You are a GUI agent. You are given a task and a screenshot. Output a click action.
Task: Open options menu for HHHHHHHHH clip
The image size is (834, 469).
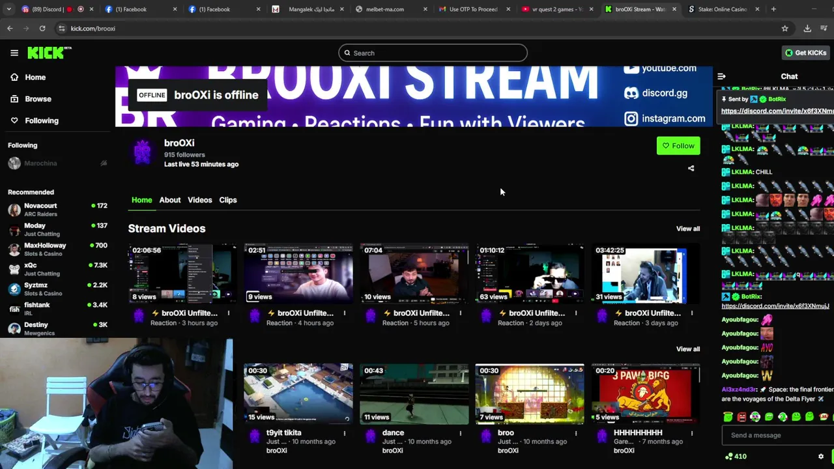[692, 433]
